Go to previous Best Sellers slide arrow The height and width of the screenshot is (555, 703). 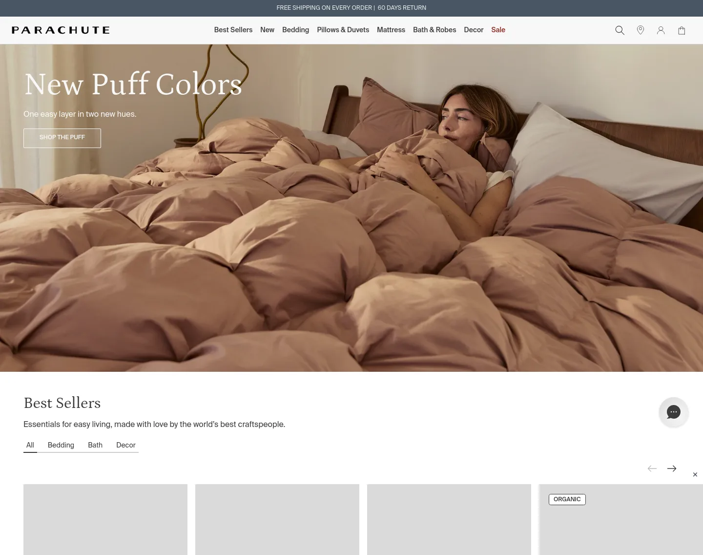coord(652,469)
